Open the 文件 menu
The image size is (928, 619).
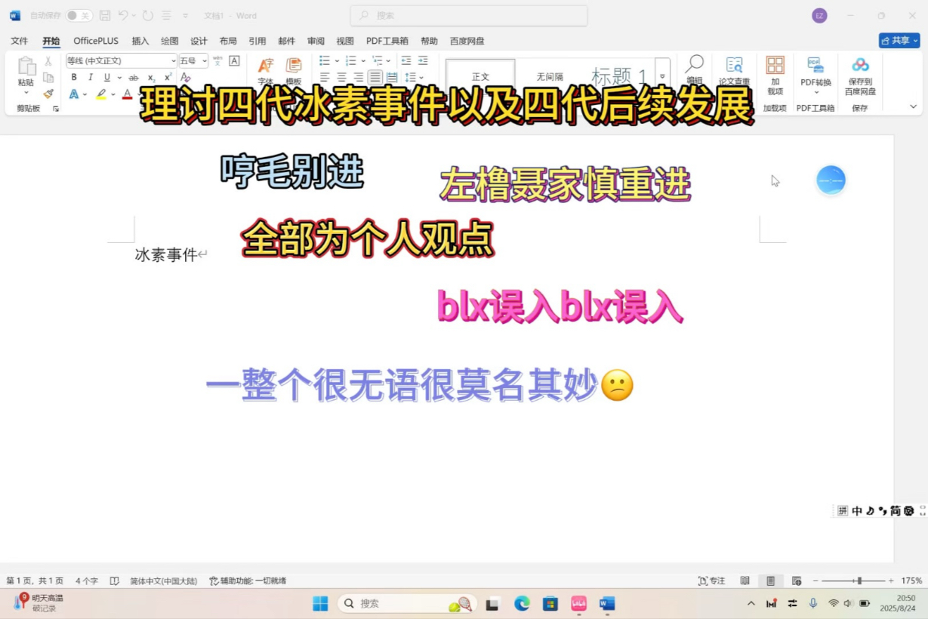[19, 41]
